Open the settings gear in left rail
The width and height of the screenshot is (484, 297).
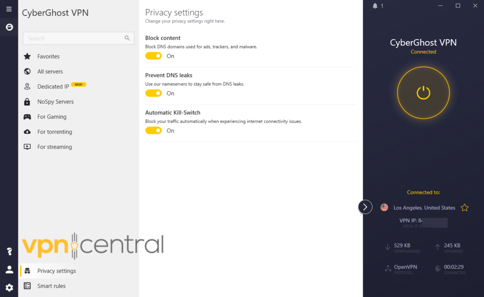tap(9, 287)
